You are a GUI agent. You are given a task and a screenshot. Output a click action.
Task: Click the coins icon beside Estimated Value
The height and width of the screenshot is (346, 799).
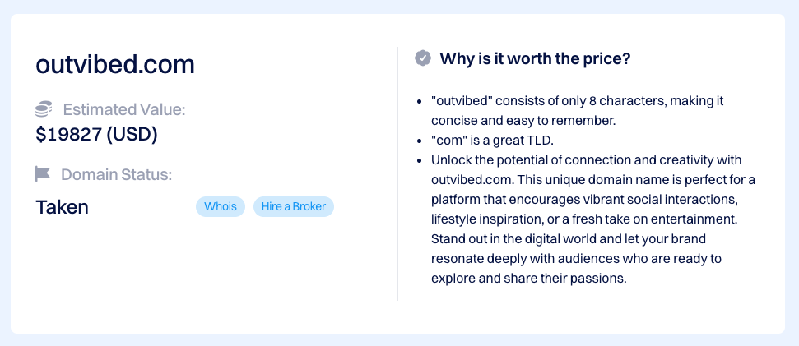point(44,109)
